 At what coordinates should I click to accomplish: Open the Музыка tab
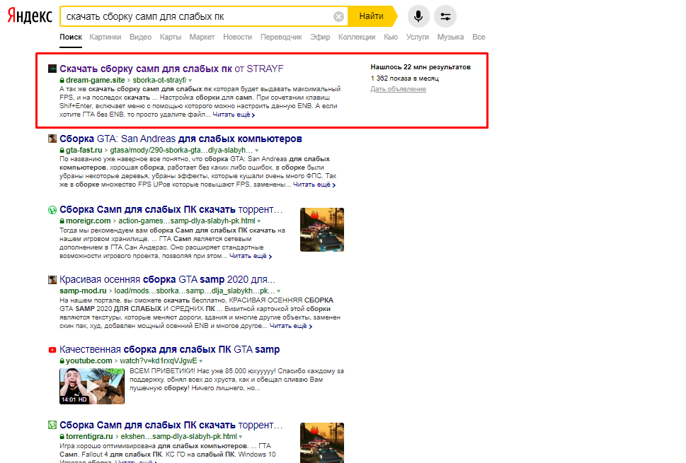(450, 37)
